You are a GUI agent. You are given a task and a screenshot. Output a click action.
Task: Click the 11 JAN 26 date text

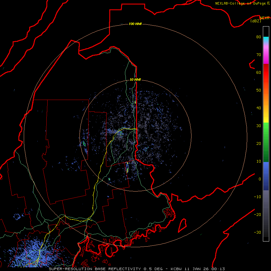197,269
